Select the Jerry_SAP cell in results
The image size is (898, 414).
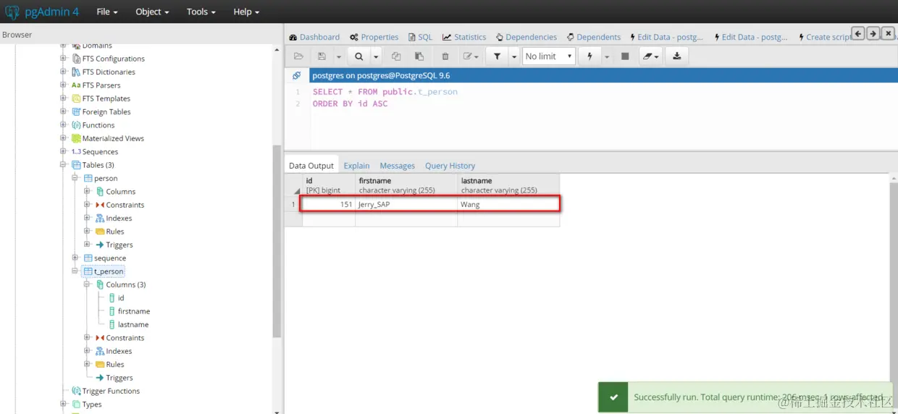coord(406,205)
